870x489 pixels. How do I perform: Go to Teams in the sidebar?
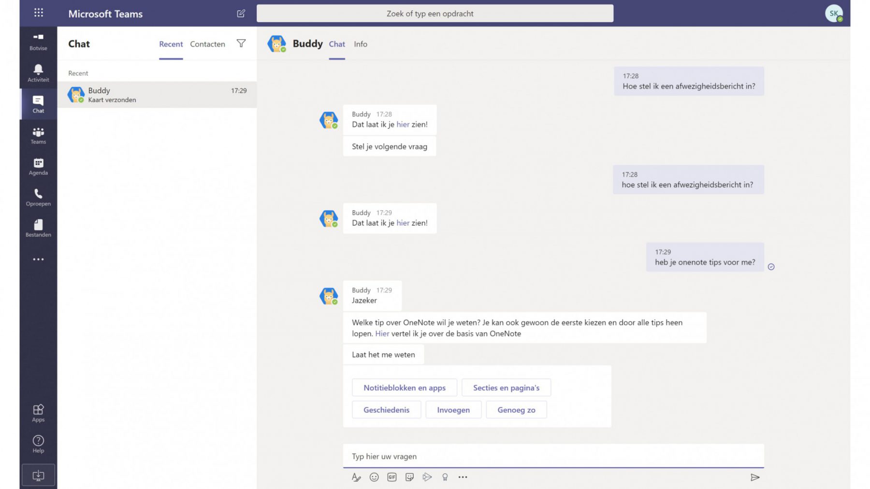click(38, 135)
